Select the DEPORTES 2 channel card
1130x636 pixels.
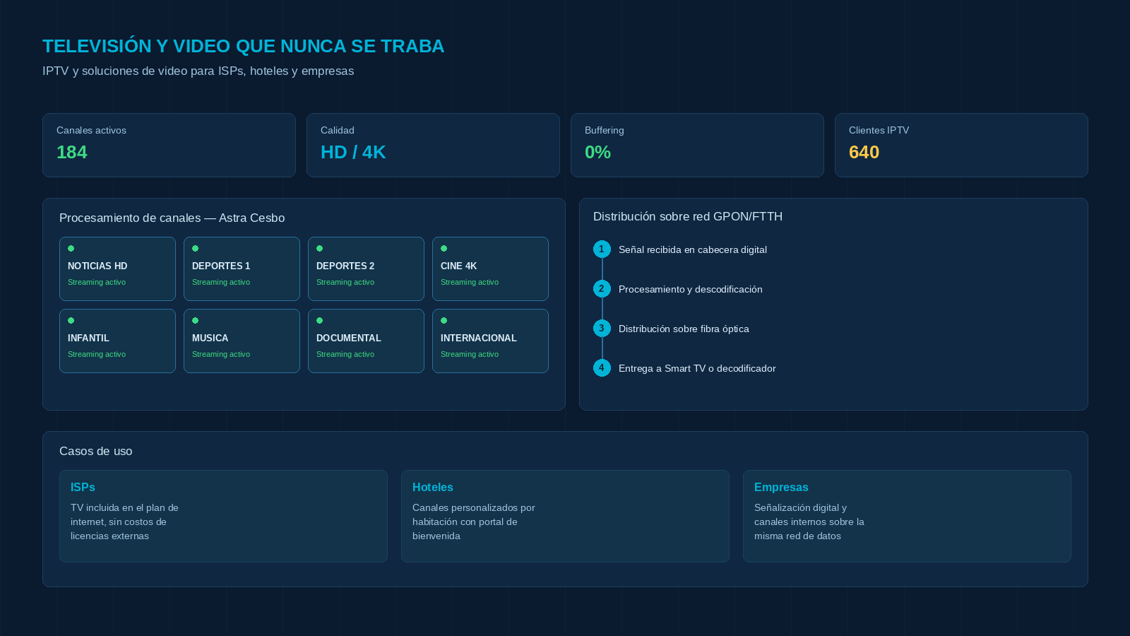pos(366,269)
